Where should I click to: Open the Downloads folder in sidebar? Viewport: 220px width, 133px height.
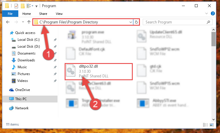pyautogui.click(x=26, y=60)
